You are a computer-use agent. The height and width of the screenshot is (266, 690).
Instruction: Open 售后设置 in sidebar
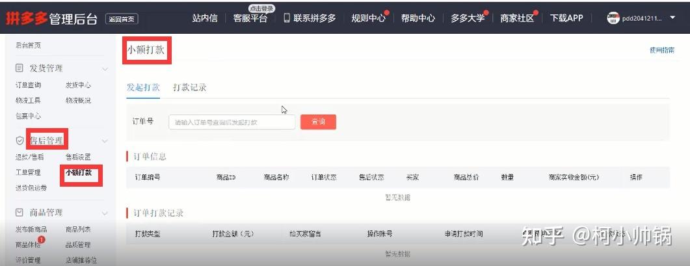click(x=78, y=157)
